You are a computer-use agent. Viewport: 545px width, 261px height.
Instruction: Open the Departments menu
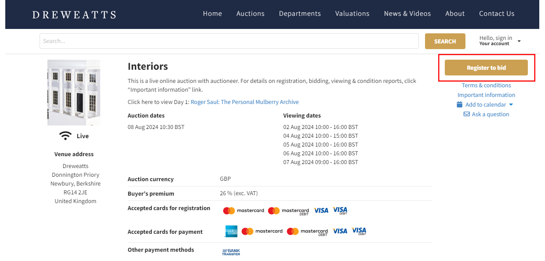tap(300, 14)
